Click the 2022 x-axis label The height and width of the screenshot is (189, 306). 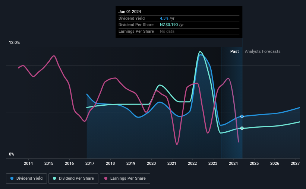[x=192, y=163]
